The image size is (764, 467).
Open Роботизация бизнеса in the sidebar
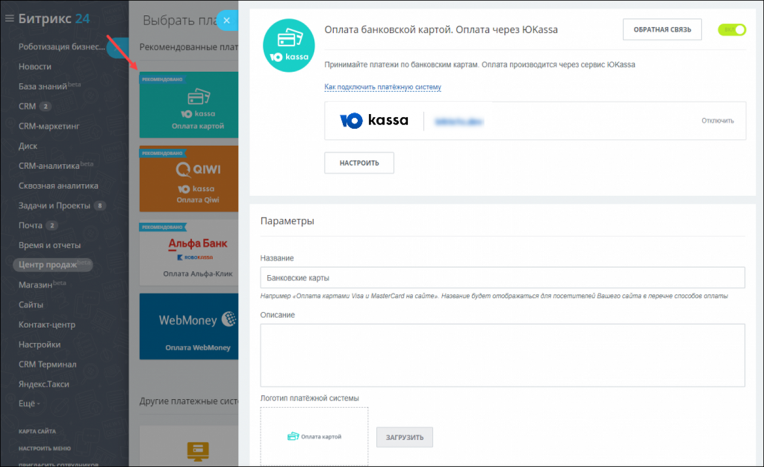coord(62,47)
